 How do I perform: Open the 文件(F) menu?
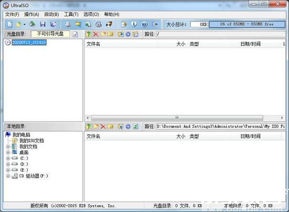coord(12,14)
